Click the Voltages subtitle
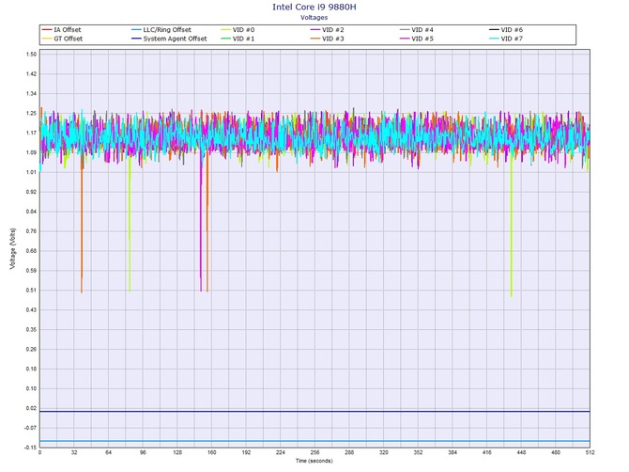The height and width of the screenshot is (472, 629). pyautogui.click(x=314, y=17)
